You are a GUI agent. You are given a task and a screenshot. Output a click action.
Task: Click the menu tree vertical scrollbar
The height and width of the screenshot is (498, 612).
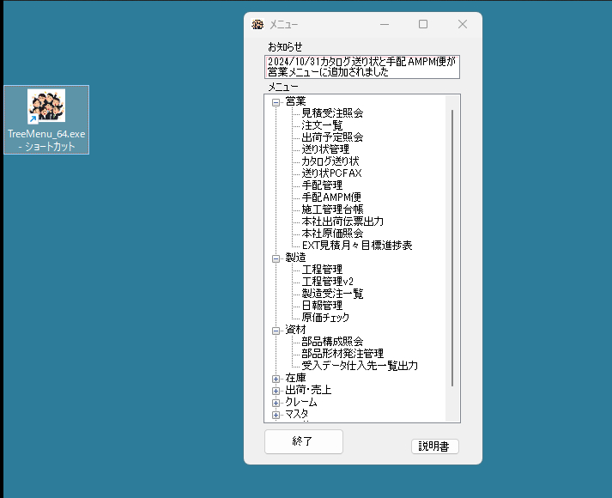click(x=452, y=258)
